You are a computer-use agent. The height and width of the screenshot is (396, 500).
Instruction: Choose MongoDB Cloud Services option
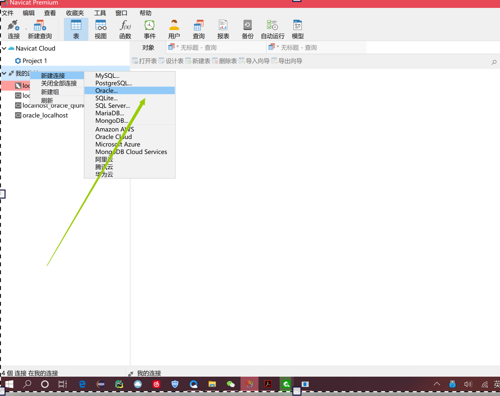[130, 152]
